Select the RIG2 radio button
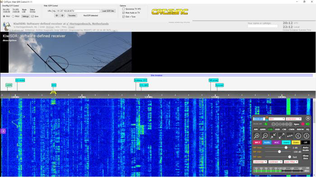The width and height of the screenshot is (316, 177). coord(13,17)
